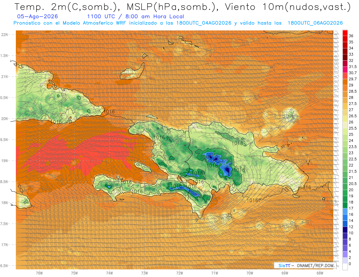The height and width of the screenshot is (277, 359).
Task: Click the '8' legend value
Action: (x=350, y=239)
